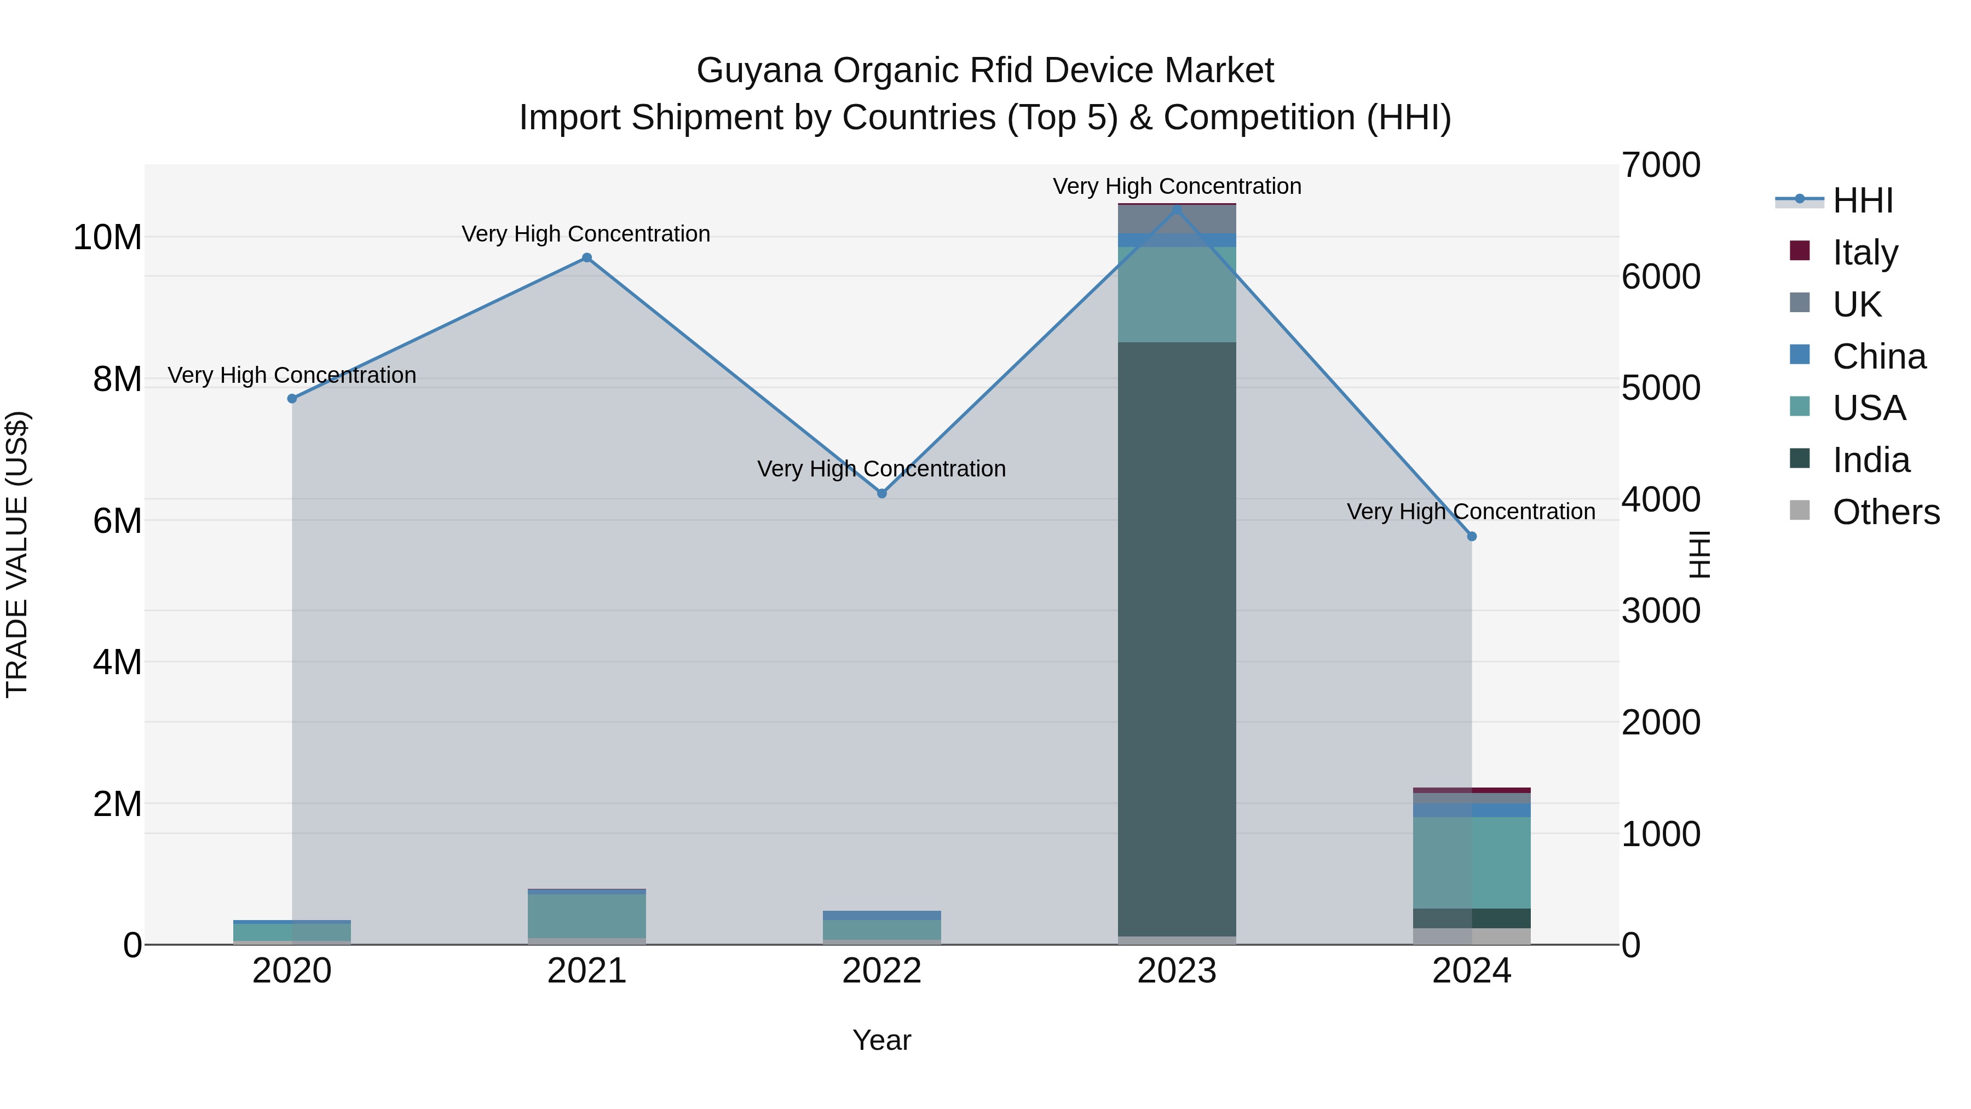1971x1109 pixels.
Task: Click the Italy segment of the 2024 bar
Action: click(1471, 791)
